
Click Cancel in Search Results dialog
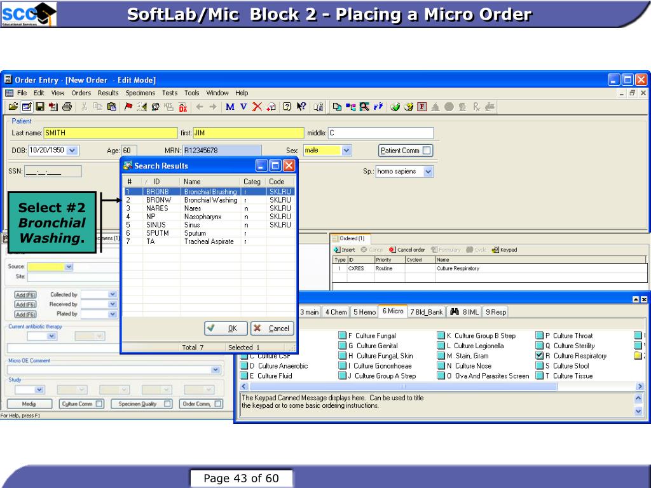(272, 329)
